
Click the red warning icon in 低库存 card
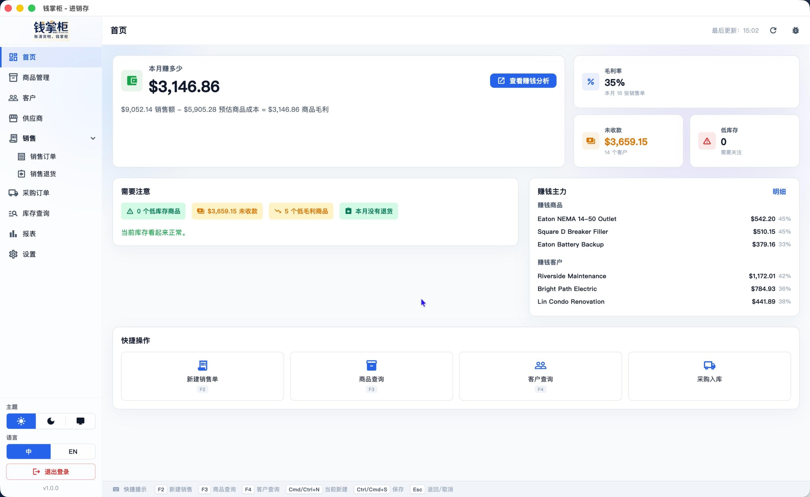(x=707, y=141)
